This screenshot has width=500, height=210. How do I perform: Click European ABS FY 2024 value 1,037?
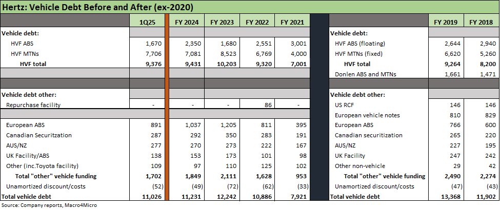pyautogui.click(x=193, y=125)
